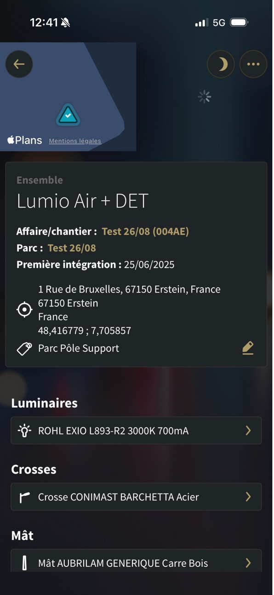Image resolution: width=274 pixels, height=595 pixels.
Task: Expand Crosse CONIMAST chevron arrow
Action: pyautogui.click(x=248, y=497)
